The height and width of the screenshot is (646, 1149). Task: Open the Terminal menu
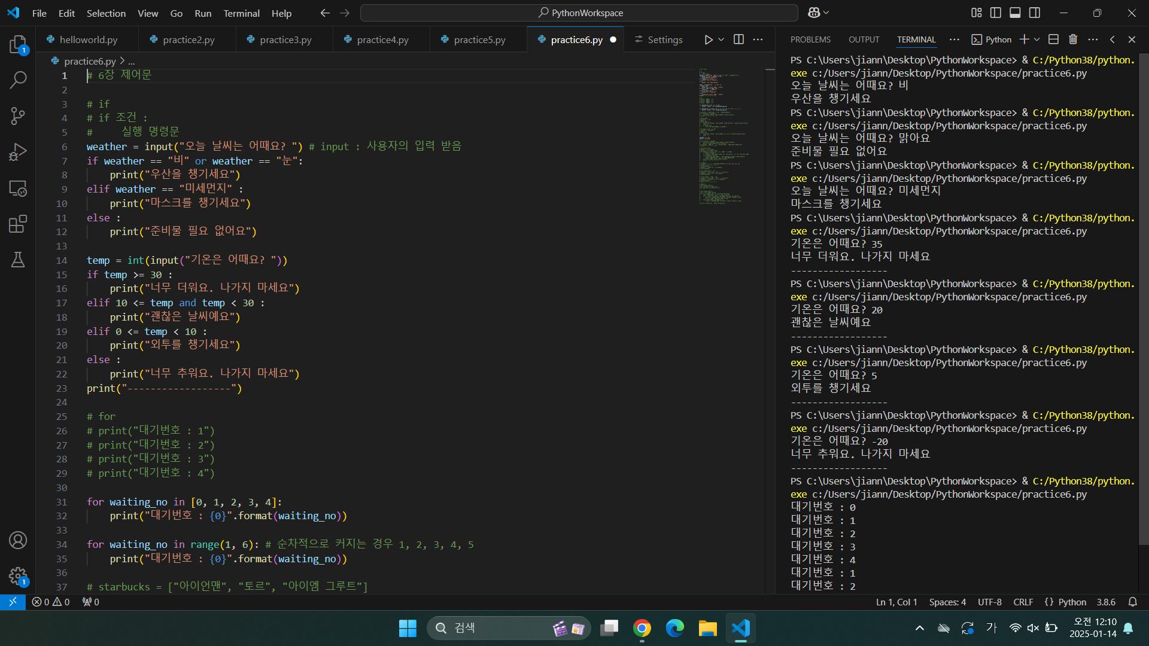click(x=241, y=13)
